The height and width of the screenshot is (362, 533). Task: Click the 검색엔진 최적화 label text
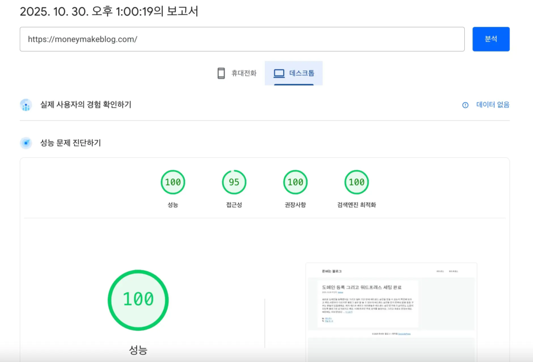pyautogui.click(x=357, y=204)
